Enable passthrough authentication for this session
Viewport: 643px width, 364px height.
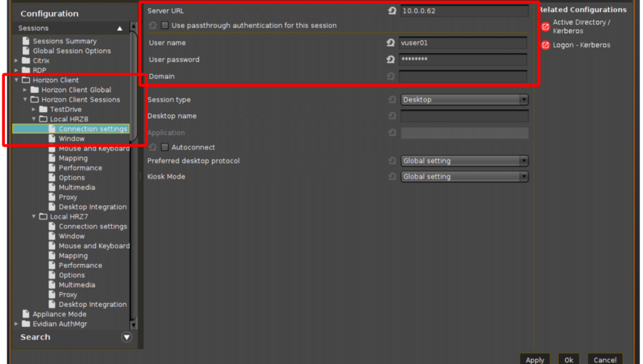[165, 25]
